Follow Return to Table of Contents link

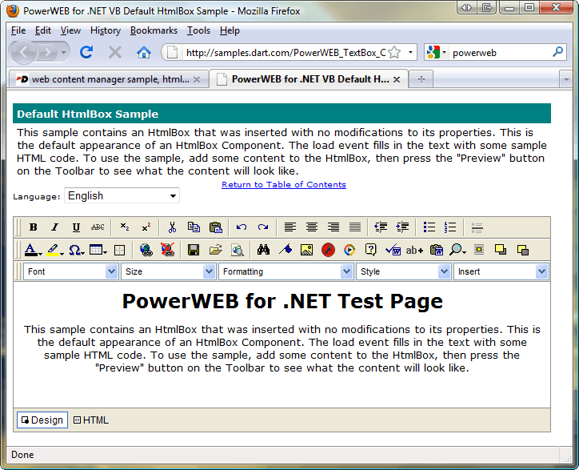[x=284, y=184]
